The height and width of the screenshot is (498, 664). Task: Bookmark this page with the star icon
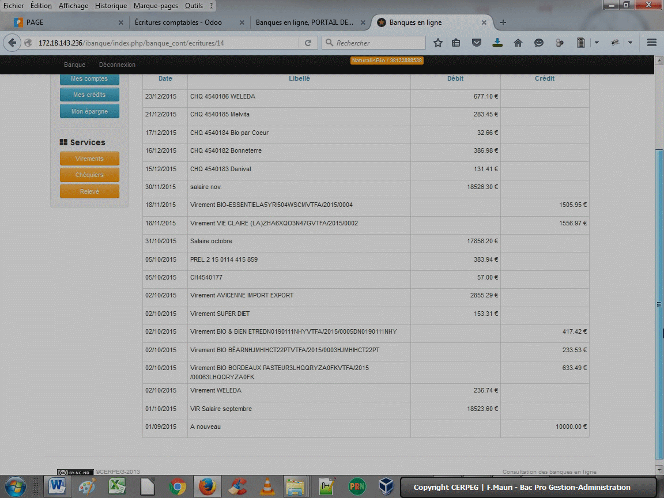438,43
